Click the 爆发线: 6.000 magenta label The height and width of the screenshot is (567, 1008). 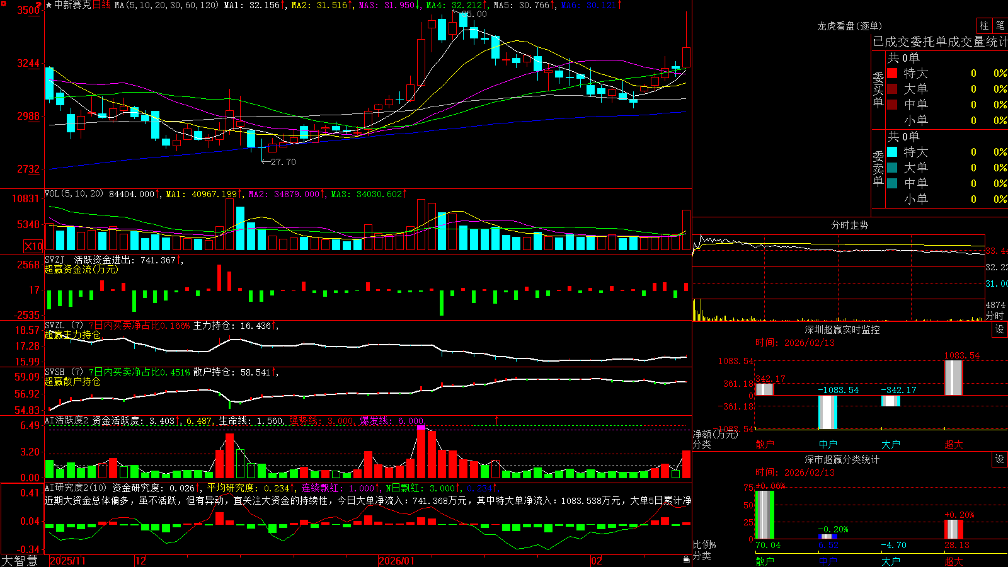pos(392,420)
